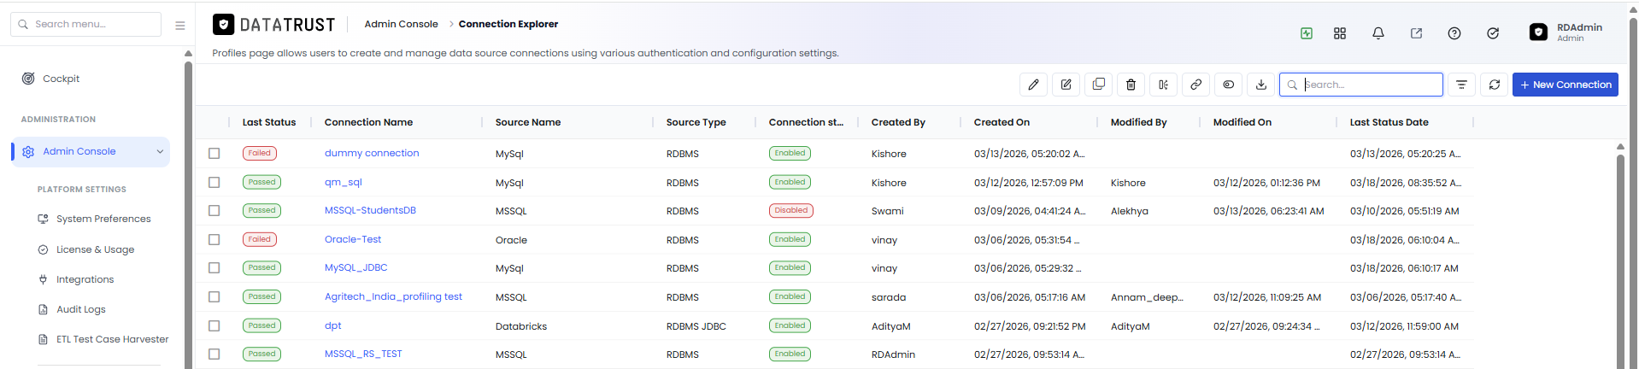Click the refresh connections icon

pyautogui.click(x=1494, y=85)
